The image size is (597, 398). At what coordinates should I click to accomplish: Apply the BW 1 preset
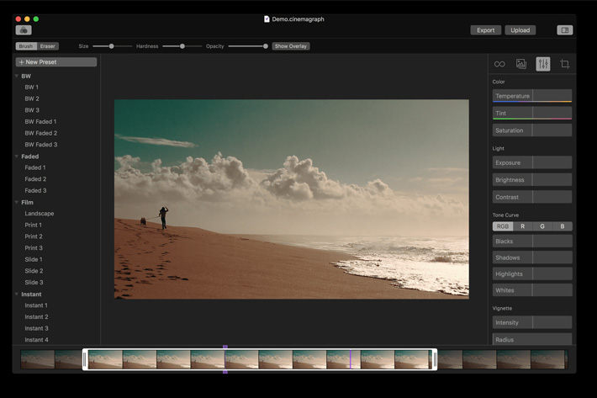tap(32, 88)
